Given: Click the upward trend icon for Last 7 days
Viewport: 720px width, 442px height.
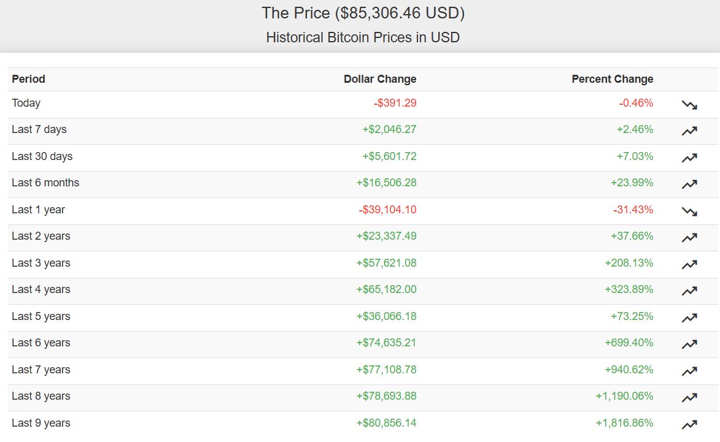Looking at the screenshot, I should pos(689,131).
